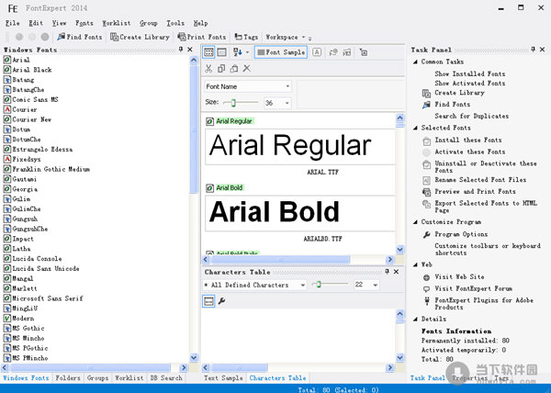
Task: Open the File menu
Action: (12, 23)
